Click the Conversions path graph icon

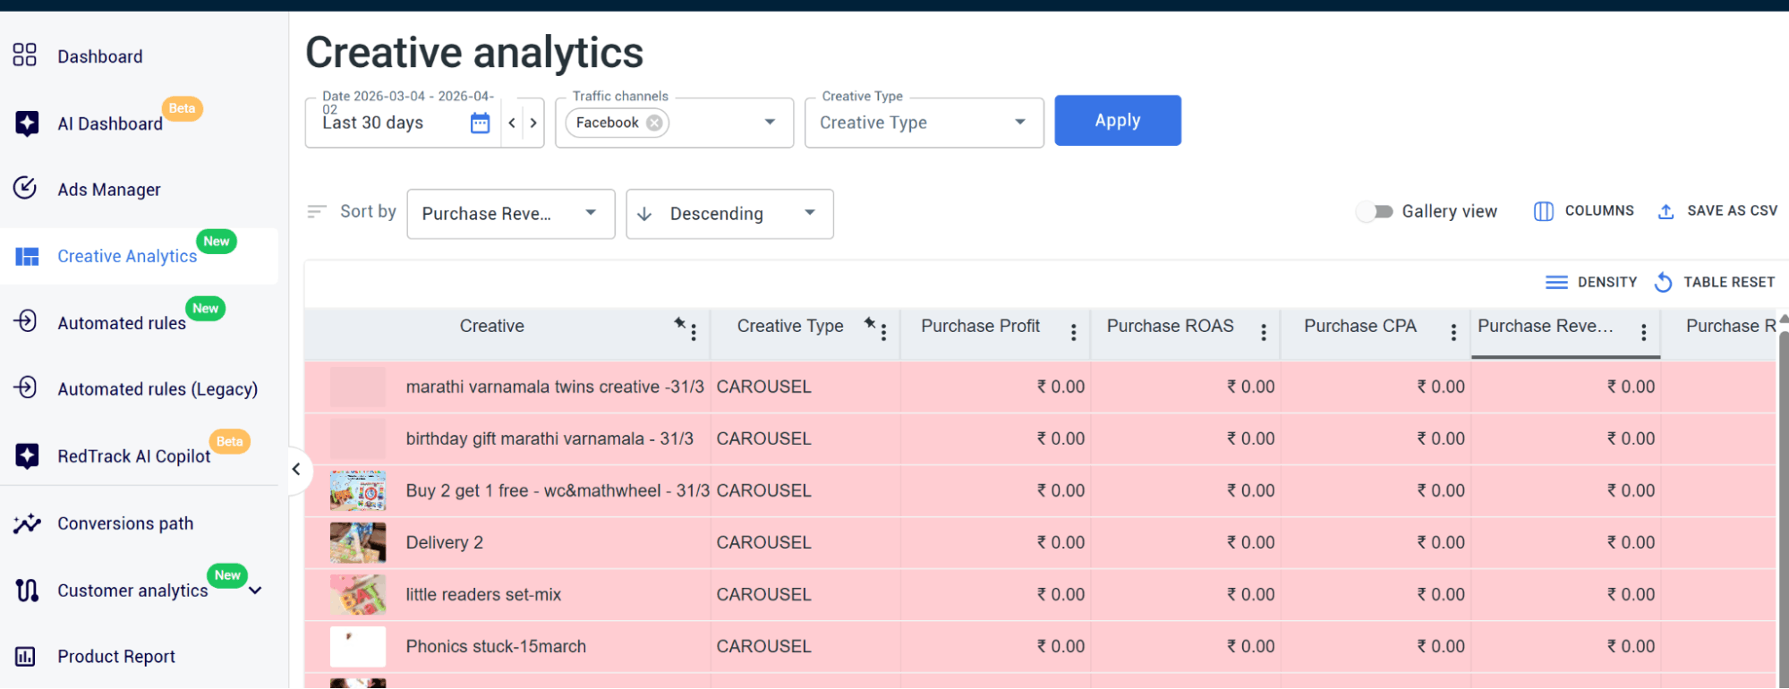tap(27, 523)
